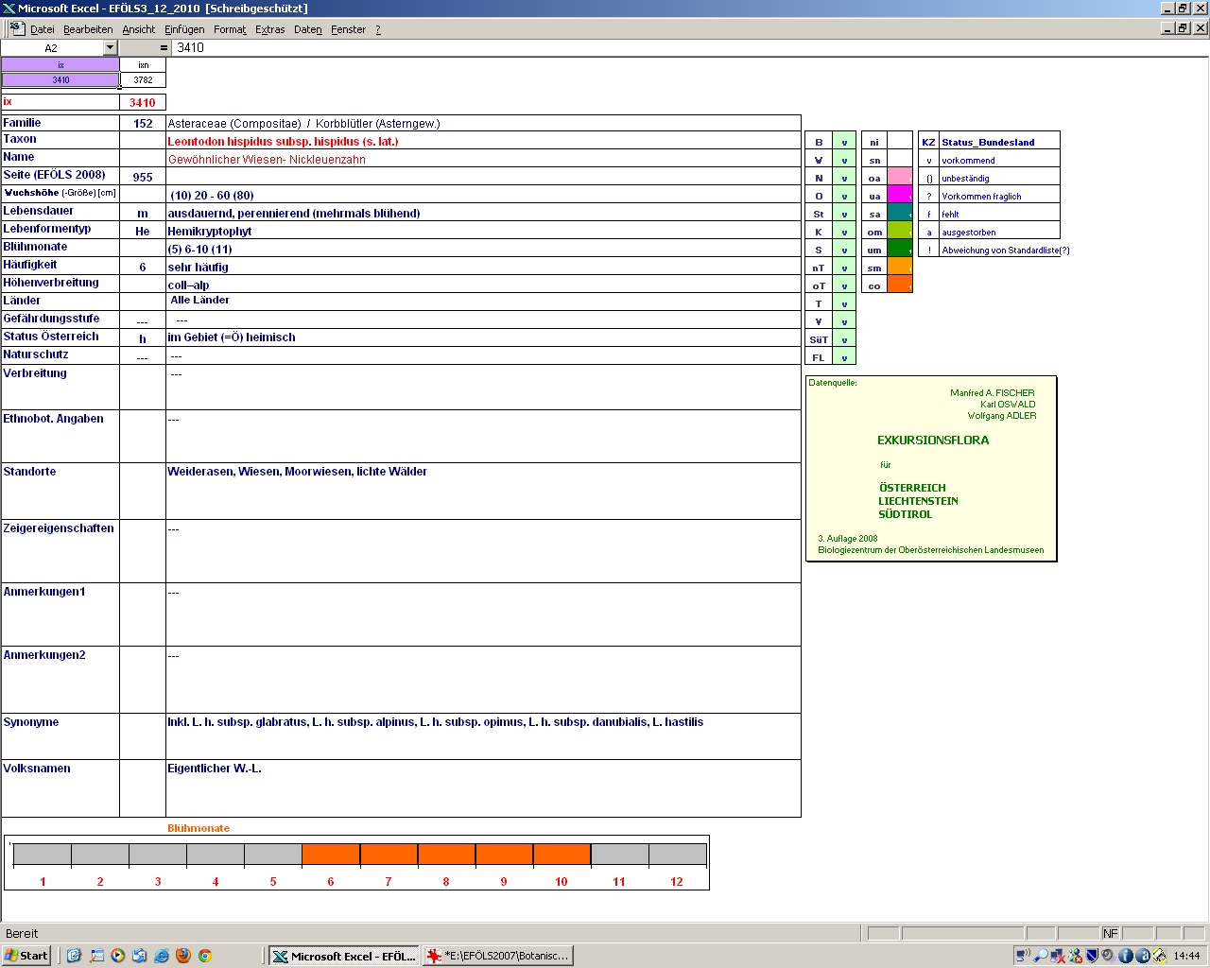The image size is (1210, 968).
Task: Click the Gewöhnlicher Wiesen-Nickleuenzahn name cell
Action: pyautogui.click(x=483, y=159)
